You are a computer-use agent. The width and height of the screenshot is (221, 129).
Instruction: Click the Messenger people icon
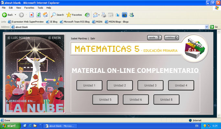(x=131, y=15)
